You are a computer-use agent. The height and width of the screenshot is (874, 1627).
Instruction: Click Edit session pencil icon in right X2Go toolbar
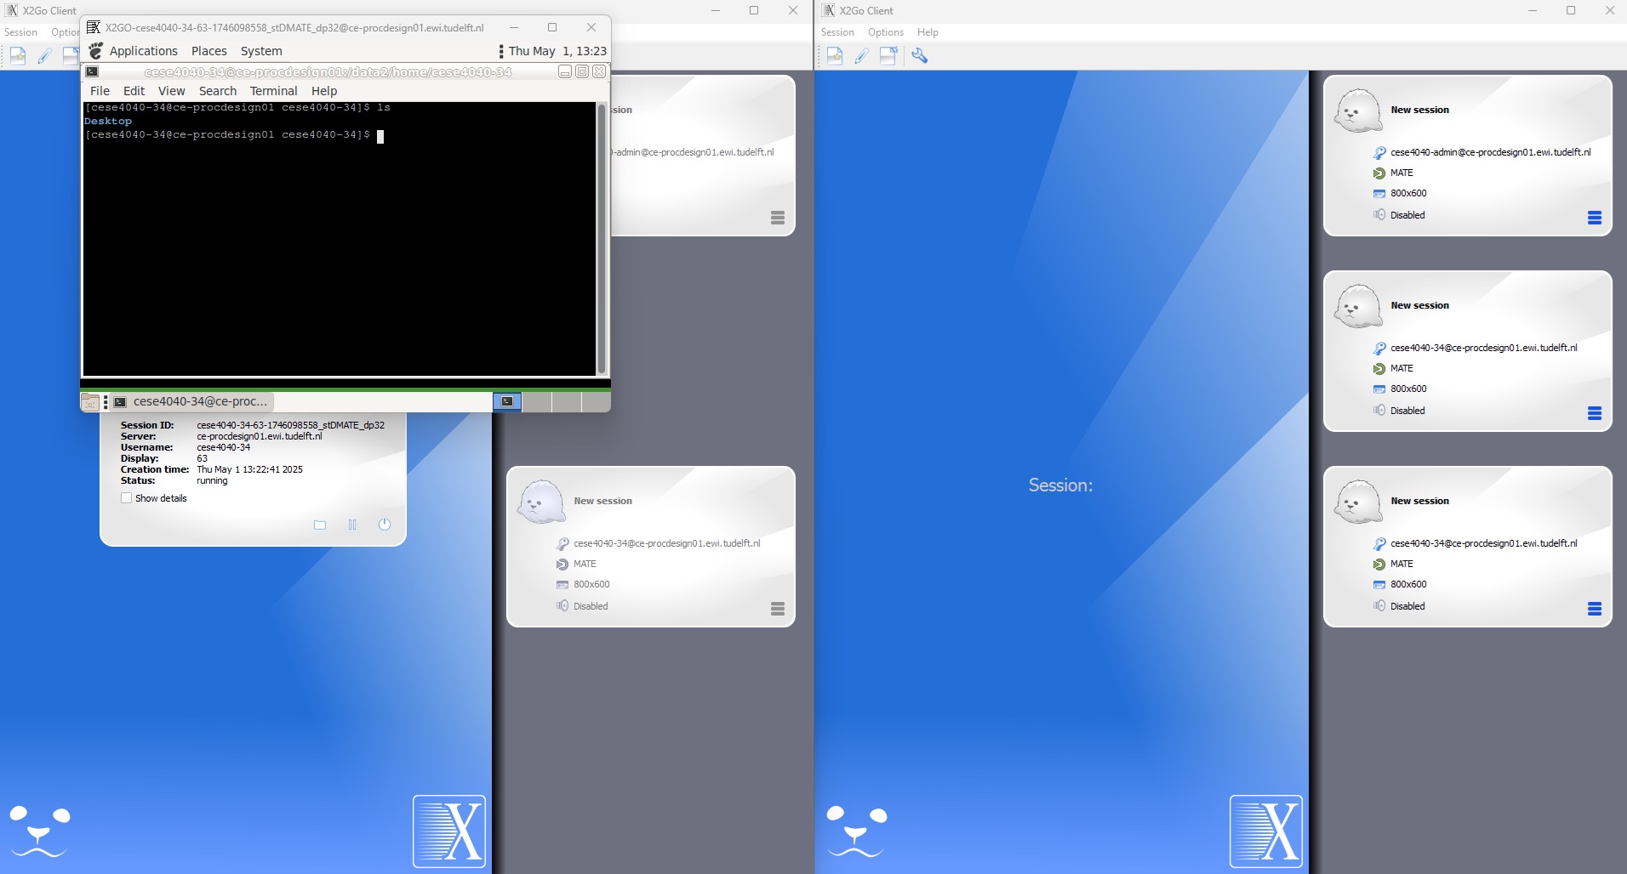coord(861,56)
